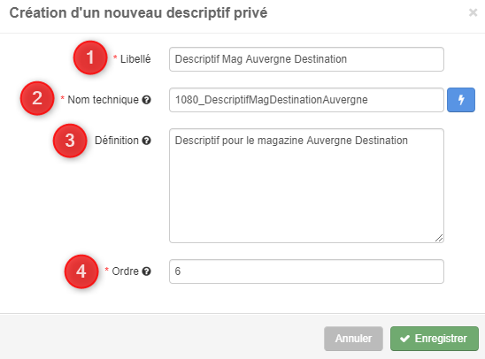
Task: Click the red badge numbered 4
Action: (x=81, y=271)
